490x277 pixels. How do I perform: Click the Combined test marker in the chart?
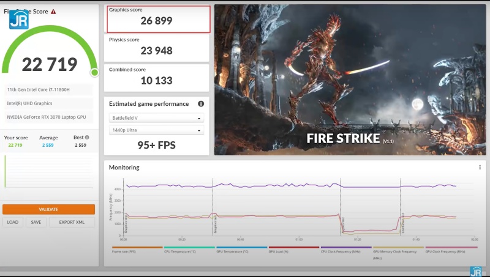[403, 223]
